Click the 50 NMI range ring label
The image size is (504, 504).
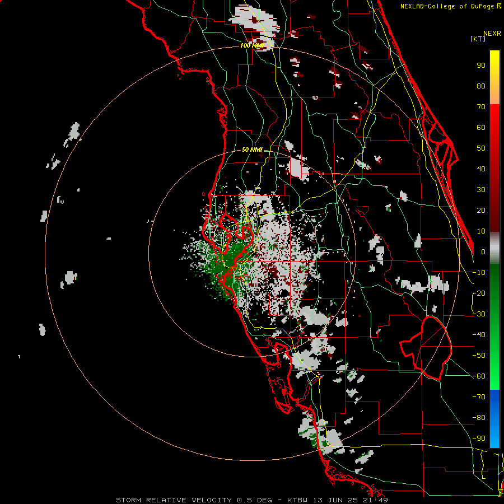pyautogui.click(x=252, y=150)
